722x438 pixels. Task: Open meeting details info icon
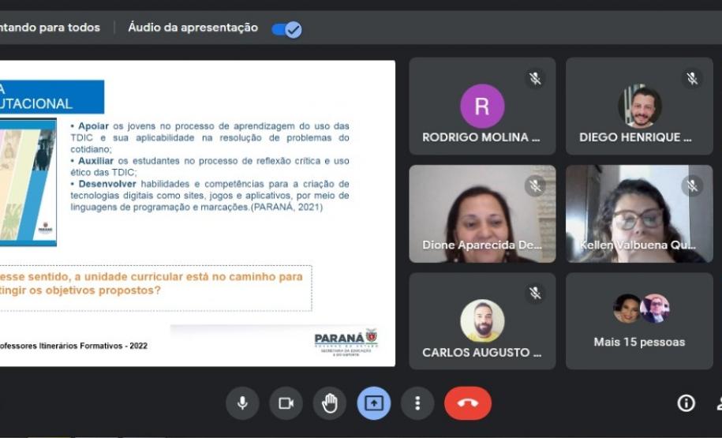(x=686, y=403)
